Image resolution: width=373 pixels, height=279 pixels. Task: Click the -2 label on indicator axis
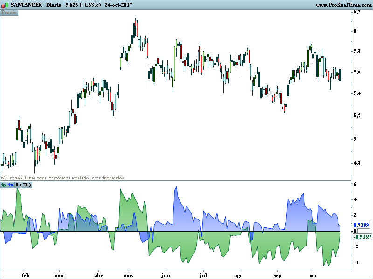(356, 247)
